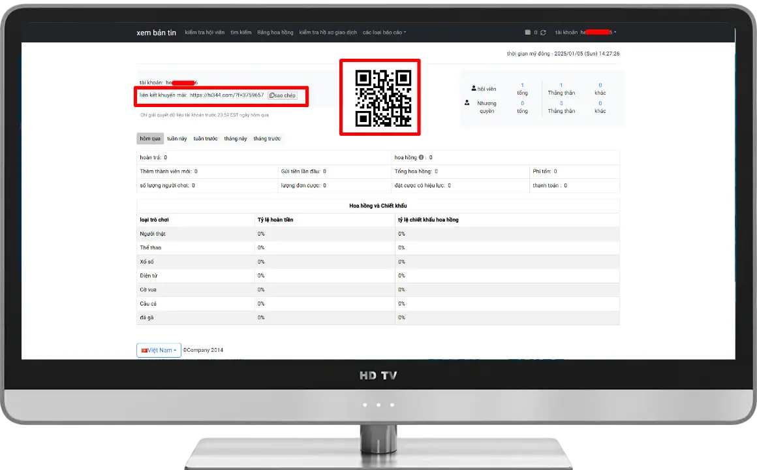The height and width of the screenshot is (470, 757).
Task: Click the thanh toán: 0 cell
Action: (574, 185)
